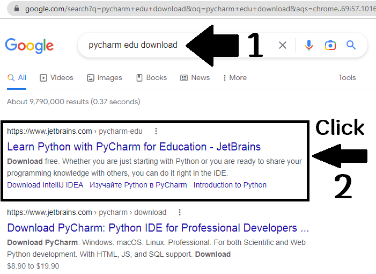
Task: Open the Tools search options
Action: coord(346,77)
